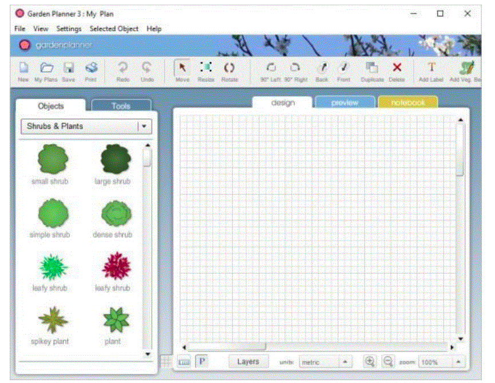Pick the dense shrub object
The height and width of the screenshot is (383, 495).
click(116, 214)
